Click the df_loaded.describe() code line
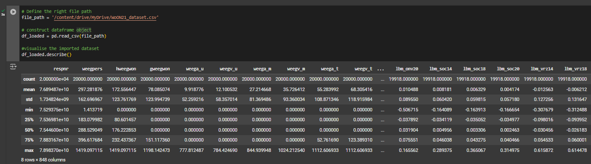This screenshot has width=591, height=164. click(46, 55)
